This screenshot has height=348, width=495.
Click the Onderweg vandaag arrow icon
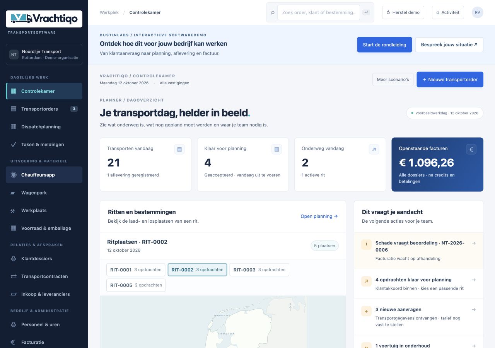click(374, 149)
